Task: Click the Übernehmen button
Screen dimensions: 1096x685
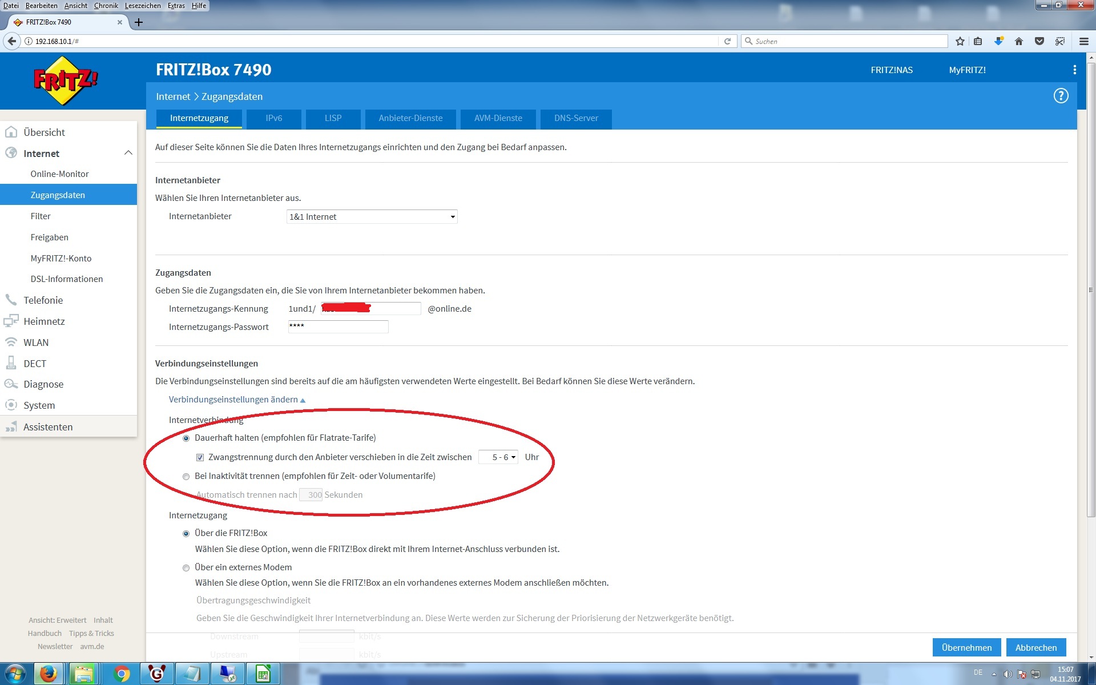Action: coord(967,647)
